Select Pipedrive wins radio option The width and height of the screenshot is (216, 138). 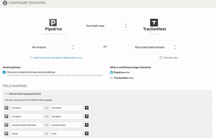tap(111, 72)
